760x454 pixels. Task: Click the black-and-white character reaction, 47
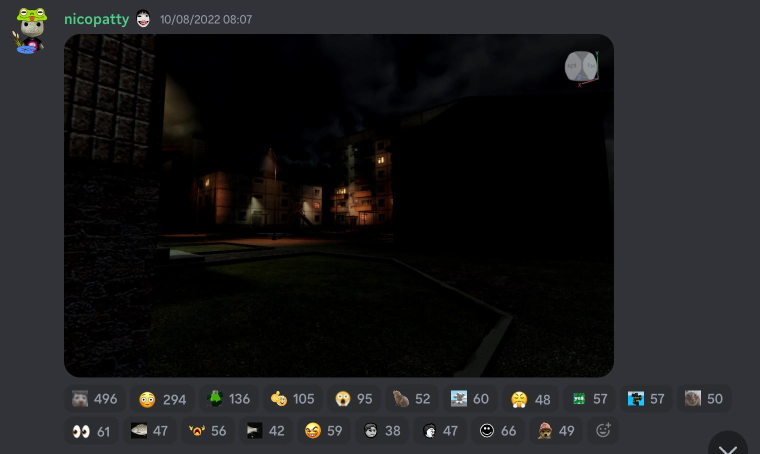[439, 430]
